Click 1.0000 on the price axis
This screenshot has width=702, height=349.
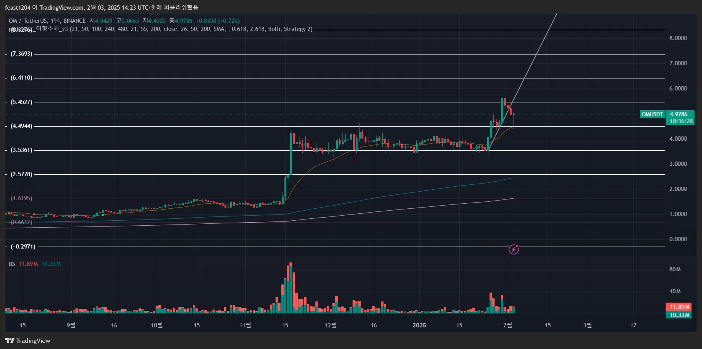click(x=678, y=214)
